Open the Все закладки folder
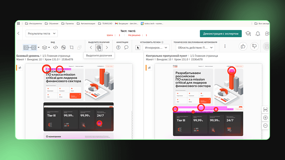This screenshot has height=160, width=285. tap(262, 24)
